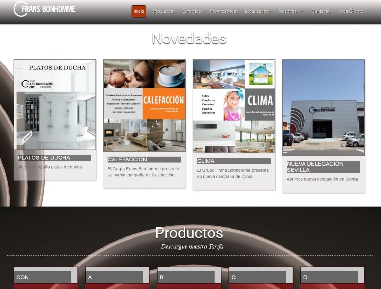Click the CLIMA card title

234,161
